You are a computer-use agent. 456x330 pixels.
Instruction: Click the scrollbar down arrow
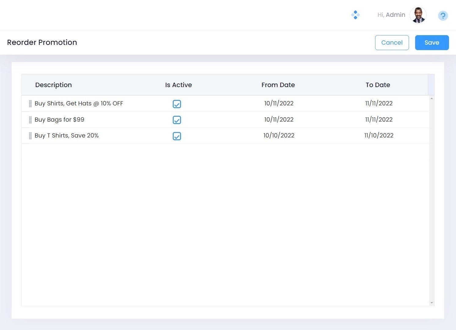pyautogui.click(x=432, y=303)
